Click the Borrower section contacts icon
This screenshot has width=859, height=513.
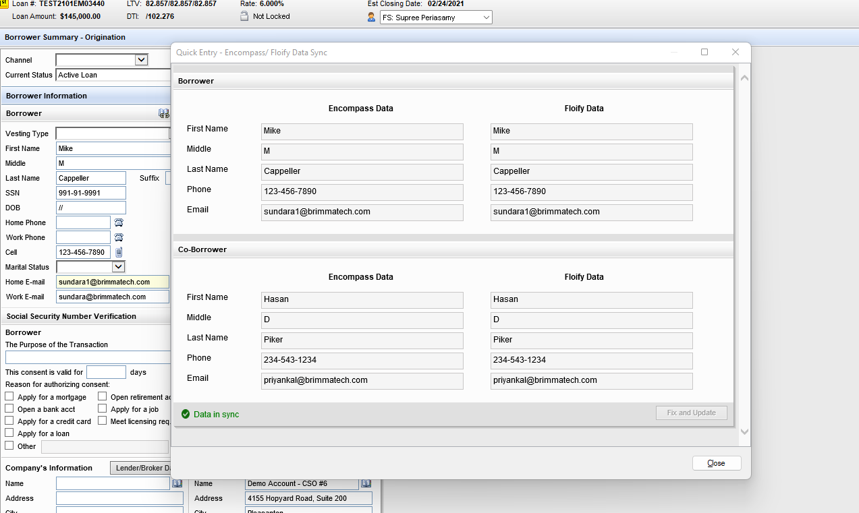coord(163,113)
